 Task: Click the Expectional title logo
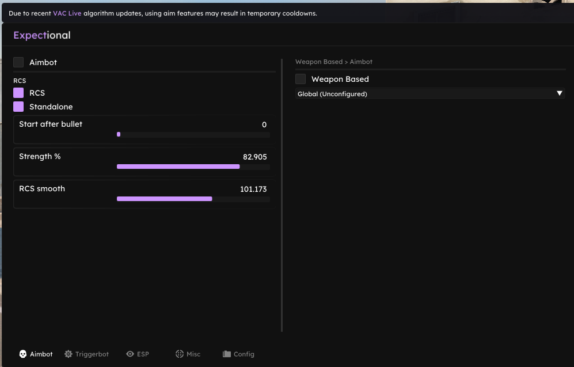tap(41, 35)
